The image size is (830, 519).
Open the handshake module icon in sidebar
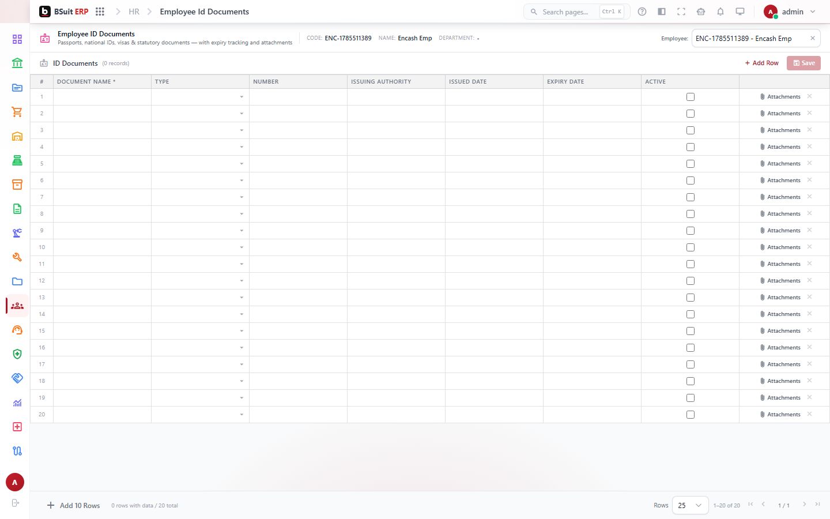(17, 378)
